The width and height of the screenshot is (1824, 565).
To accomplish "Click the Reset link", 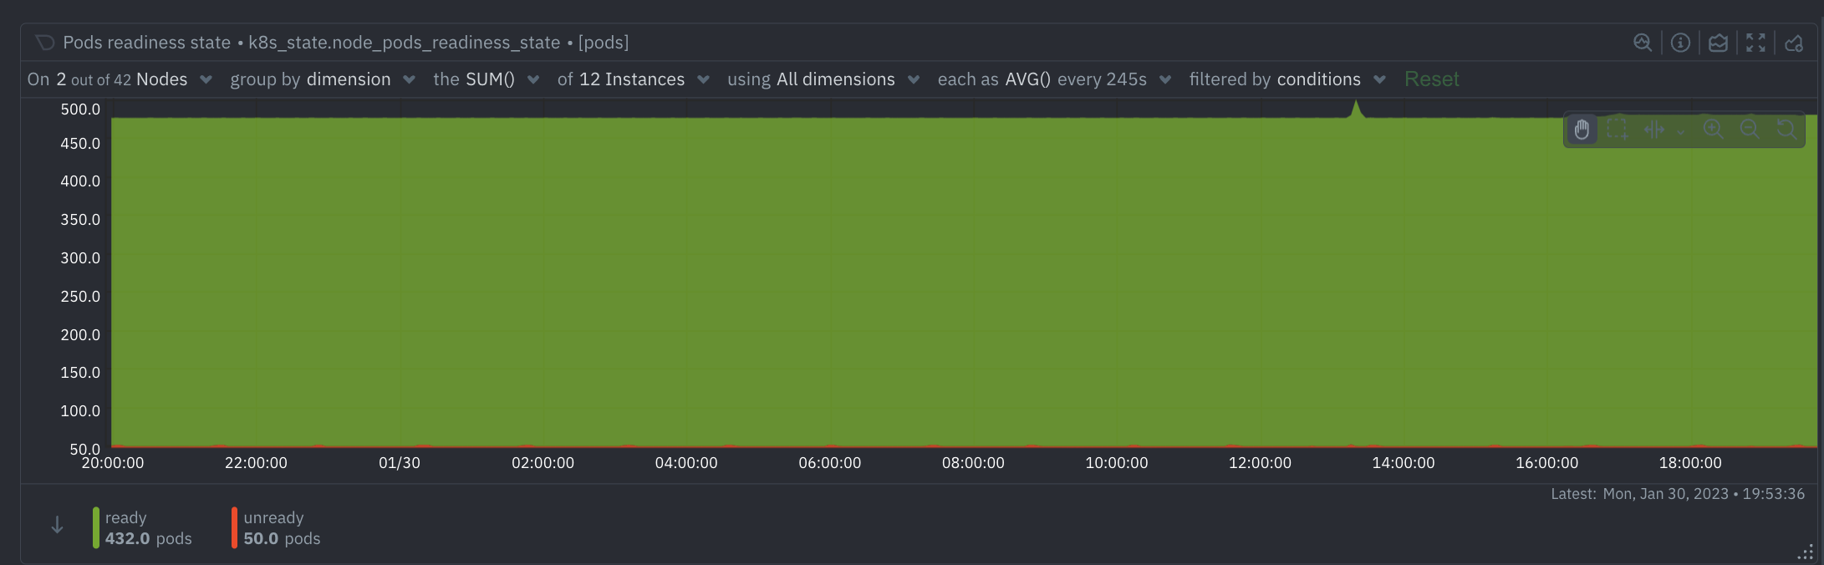I will (x=1431, y=79).
